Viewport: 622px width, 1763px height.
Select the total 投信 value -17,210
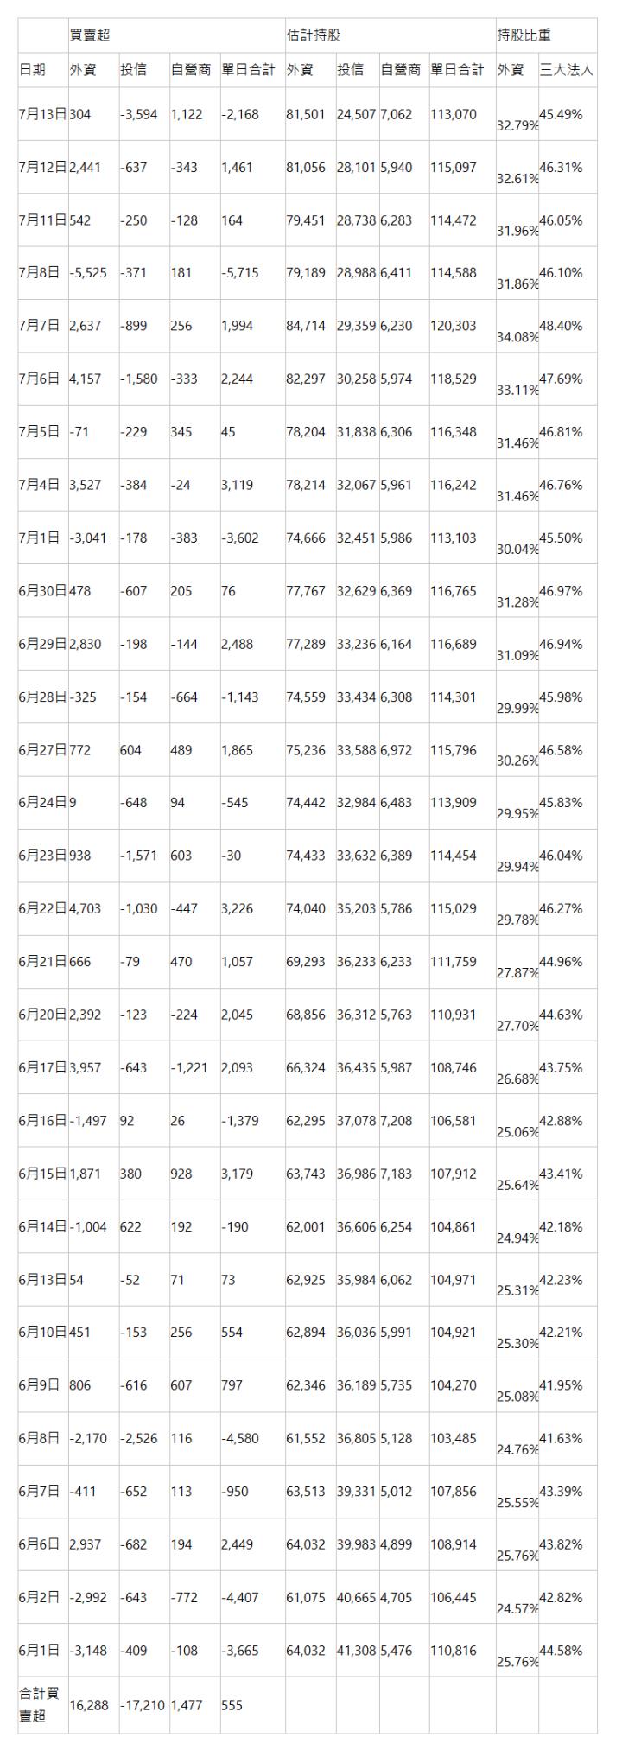(142, 1706)
